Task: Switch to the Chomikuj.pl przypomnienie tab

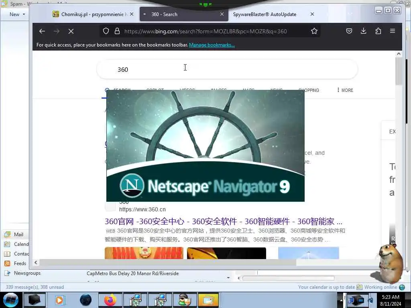Action: [x=93, y=14]
